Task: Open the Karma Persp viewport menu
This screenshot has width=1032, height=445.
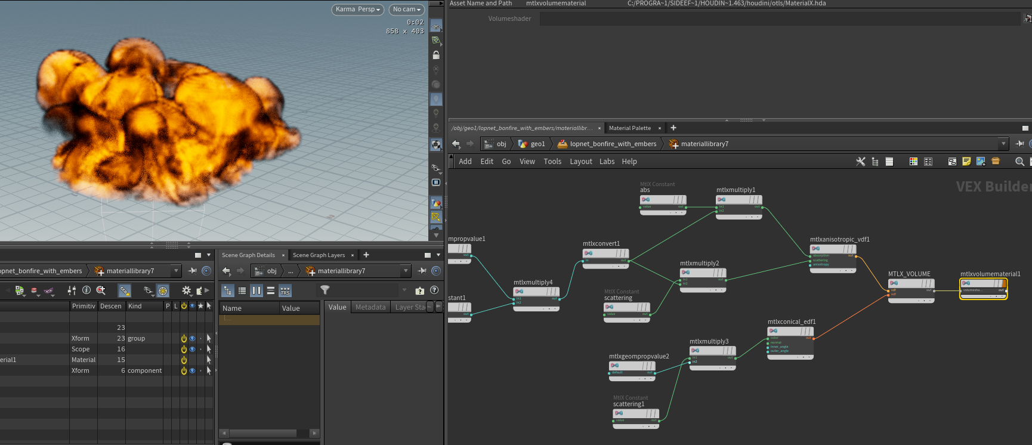Action: point(357,10)
